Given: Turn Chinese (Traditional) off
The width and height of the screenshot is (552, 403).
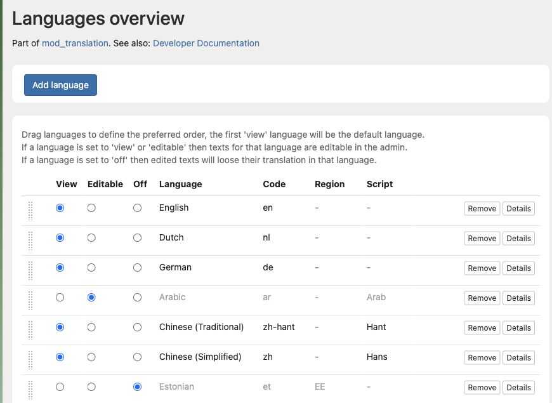Looking at the screenshot, I should pyautogui.click(x=137, y=327).
